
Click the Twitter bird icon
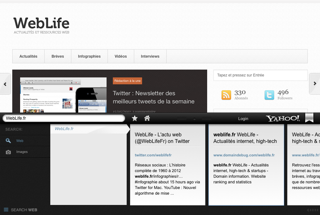269,95
